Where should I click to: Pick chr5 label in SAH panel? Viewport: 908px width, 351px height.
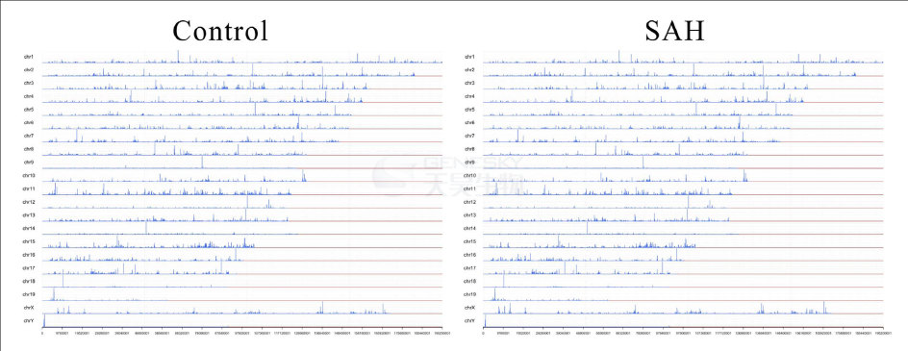point(469,110)
